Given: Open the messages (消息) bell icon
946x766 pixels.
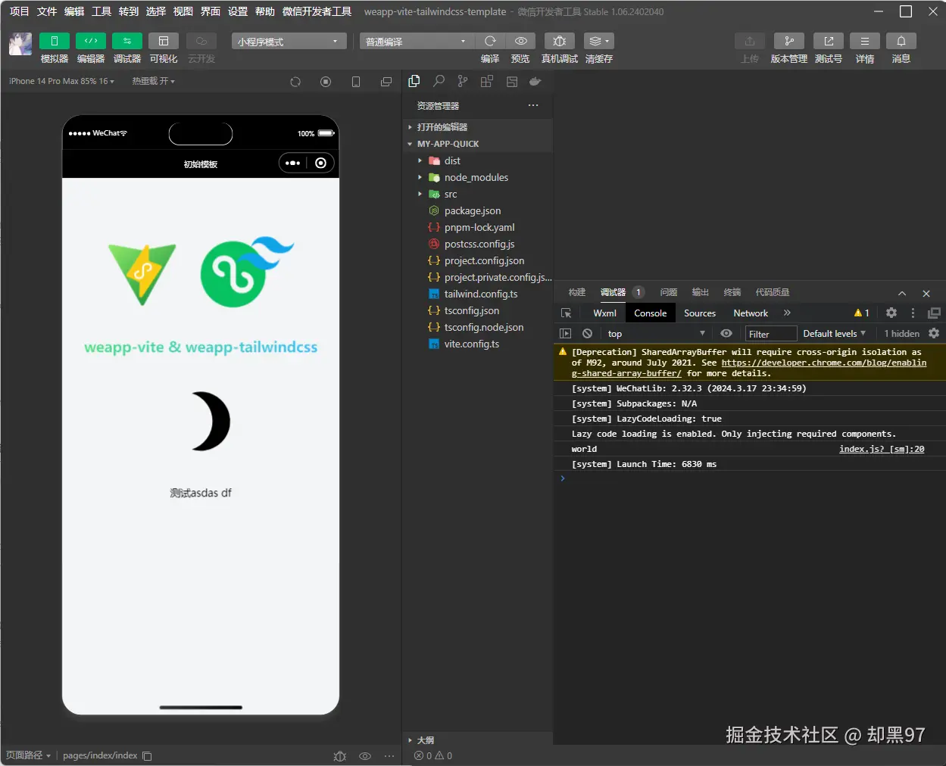Looking at the screenshot, I should (x=901, y=41).
